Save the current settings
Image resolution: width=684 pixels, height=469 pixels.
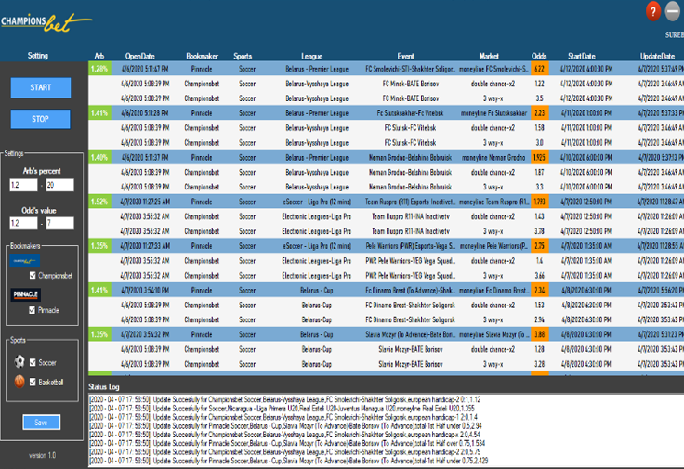[42, 422]
